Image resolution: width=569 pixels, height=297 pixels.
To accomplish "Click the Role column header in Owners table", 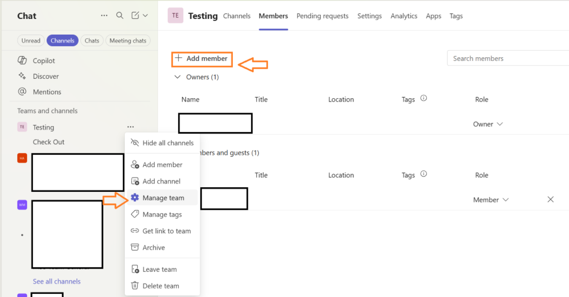I will 482,100.
